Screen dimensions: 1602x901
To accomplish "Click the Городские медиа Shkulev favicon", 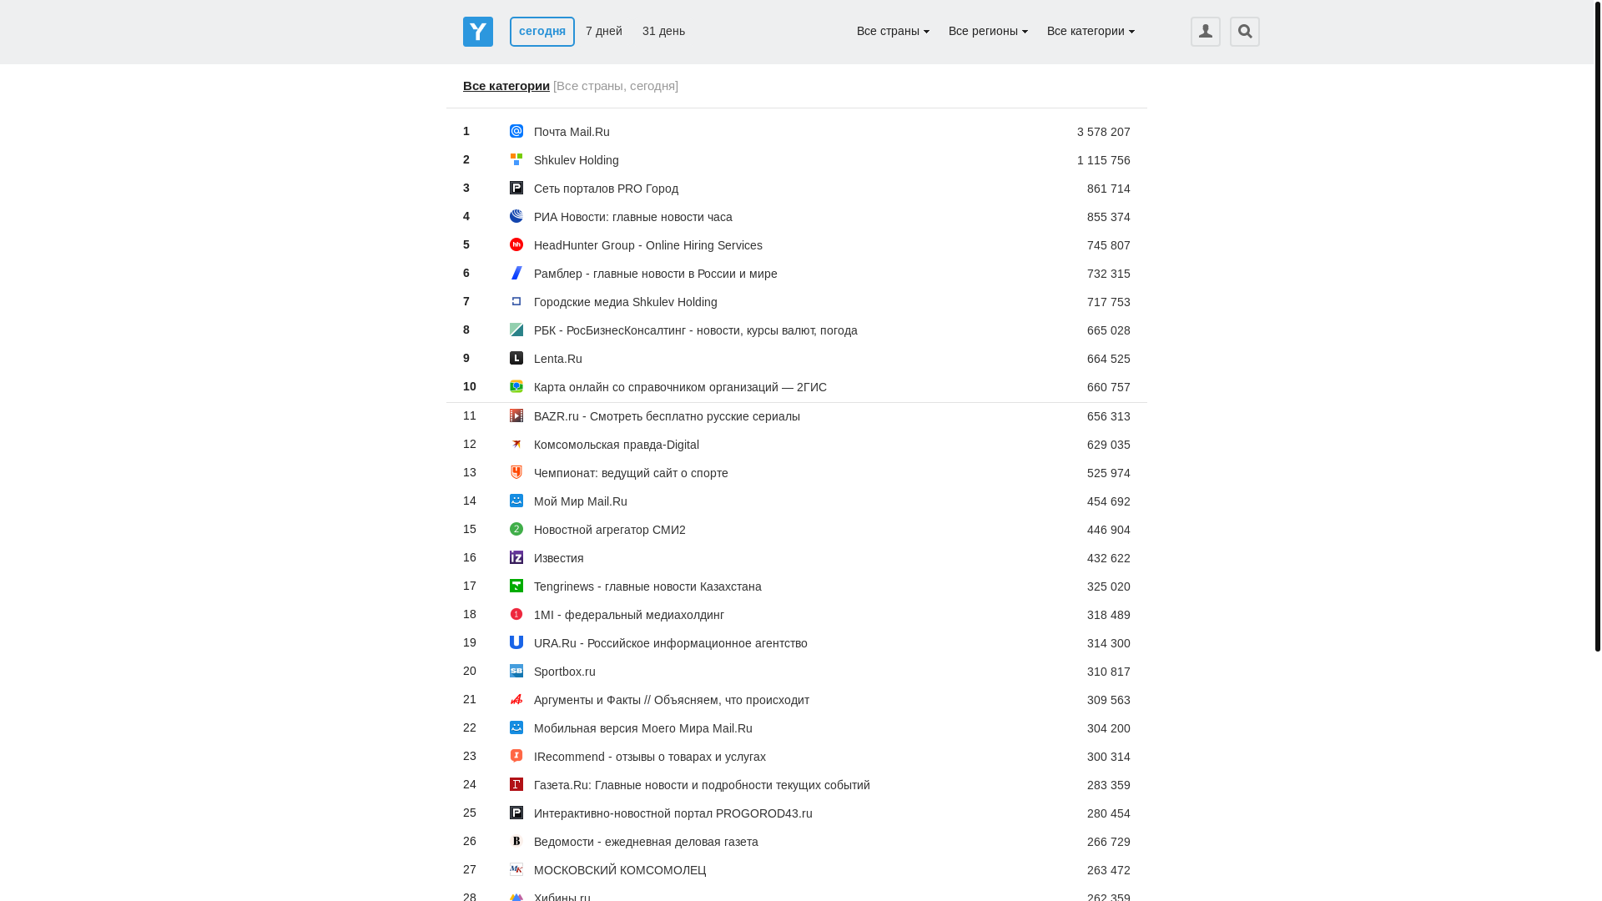I will click(x=516, y=301).
